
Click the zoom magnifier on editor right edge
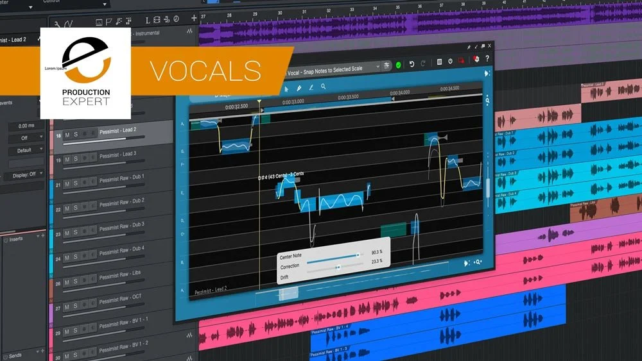coord(487,101)
